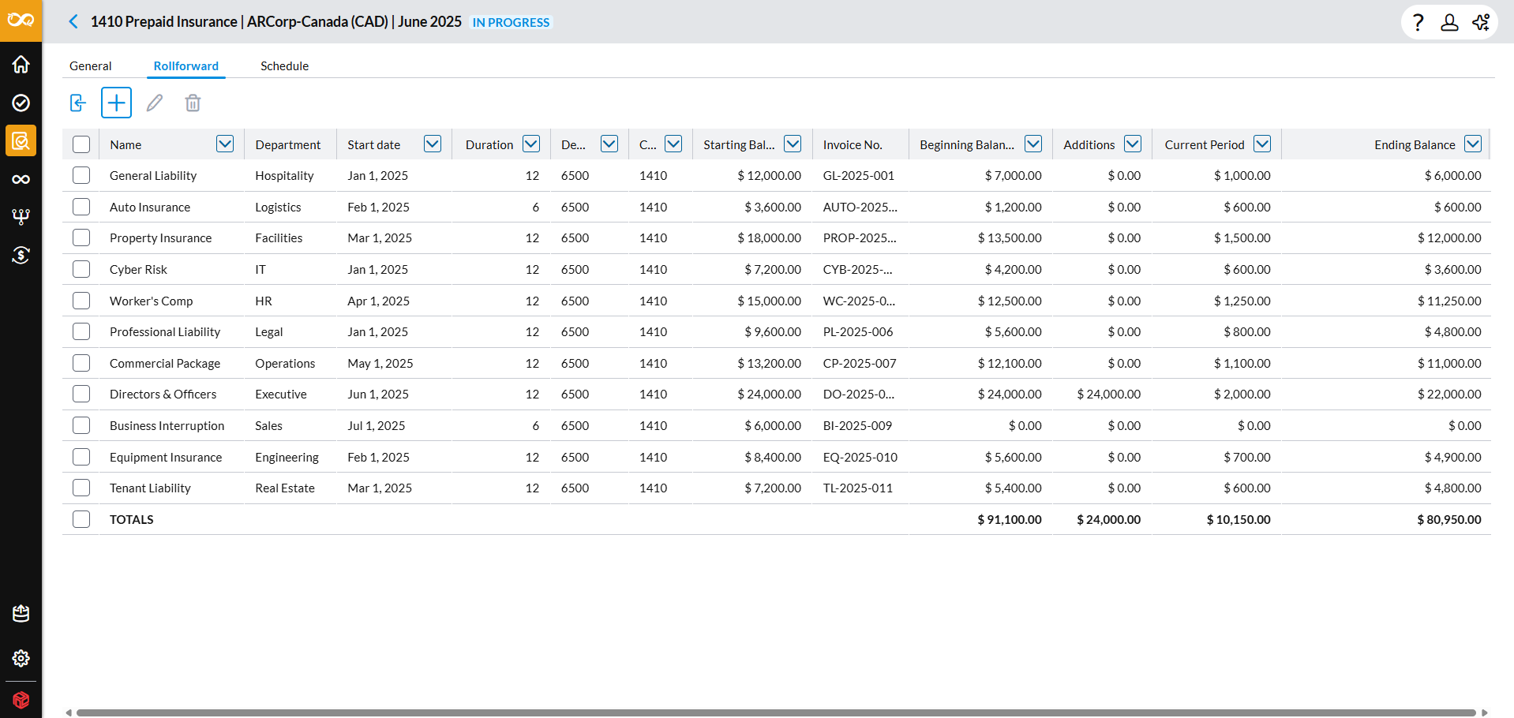Click the Real Estate department cell
The width and height of the screenshot is (1514, 718).
pyautogui.click(x=285, y=488)
